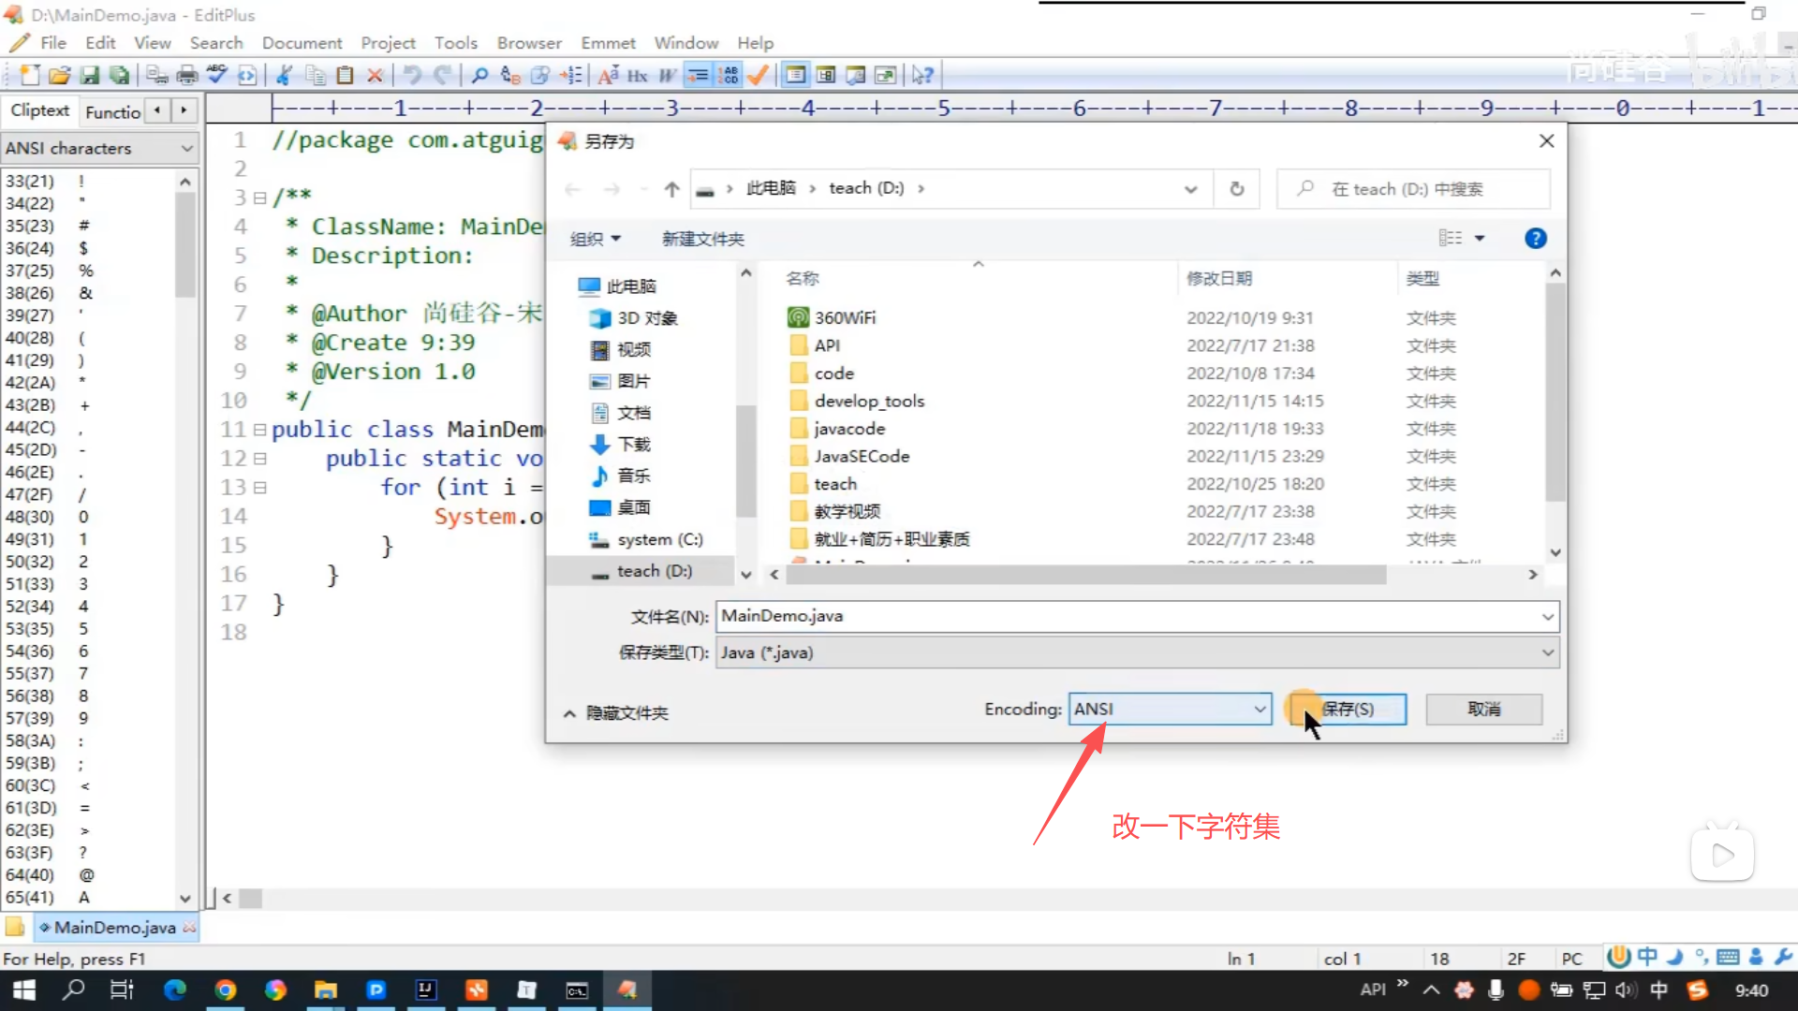This screenshot has height=1011, width=1798.
Task: Open the Document menu
Action: click(302, 43)
